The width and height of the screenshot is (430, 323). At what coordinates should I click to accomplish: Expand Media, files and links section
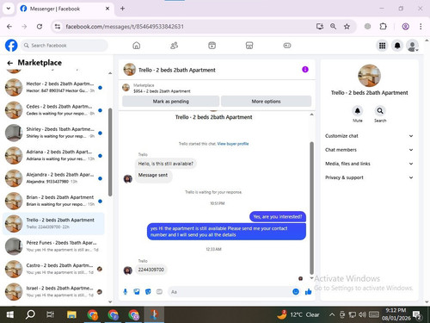click(x=369, y=164)
